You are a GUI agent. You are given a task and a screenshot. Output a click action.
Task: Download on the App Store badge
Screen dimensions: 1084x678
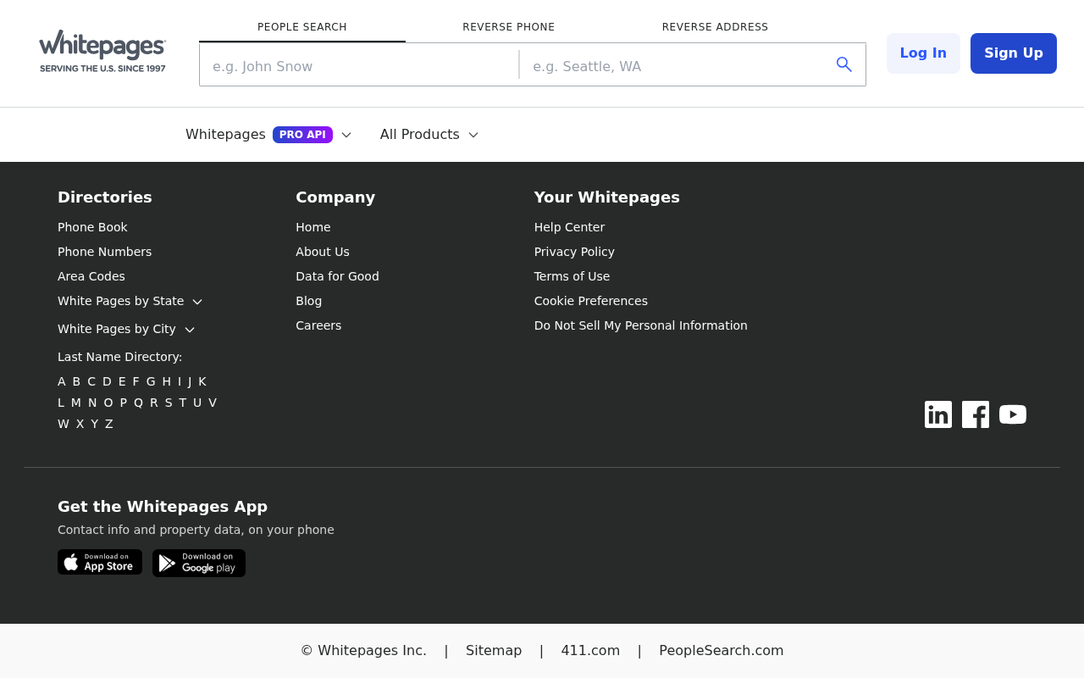coord(100,562)
